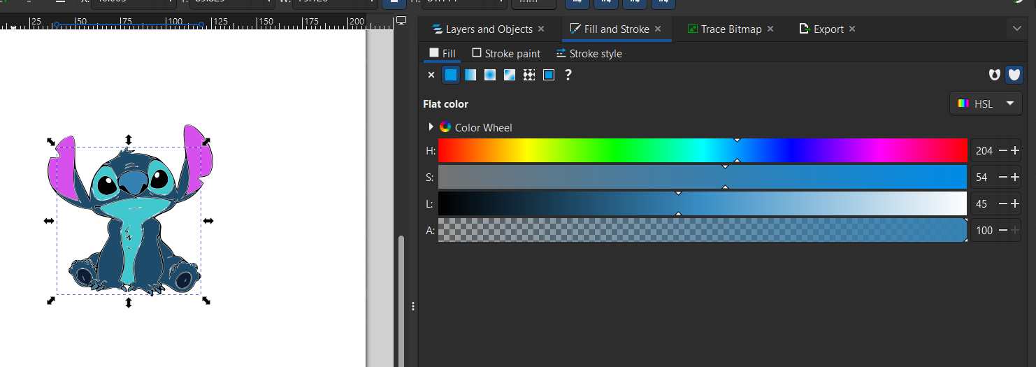The width and height of the screenshot is (1036, 367).
Task: Choose the Radial gradient paint icon
Action: point(490,75)
